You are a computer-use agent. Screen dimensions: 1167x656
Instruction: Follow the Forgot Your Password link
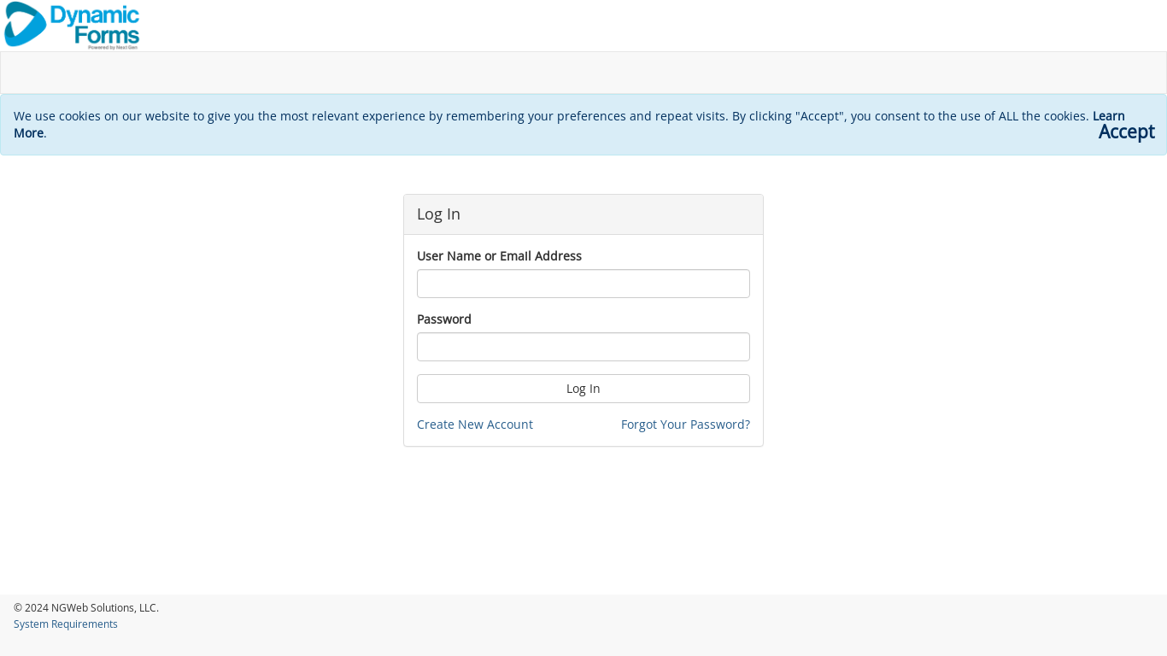point(685,425)
